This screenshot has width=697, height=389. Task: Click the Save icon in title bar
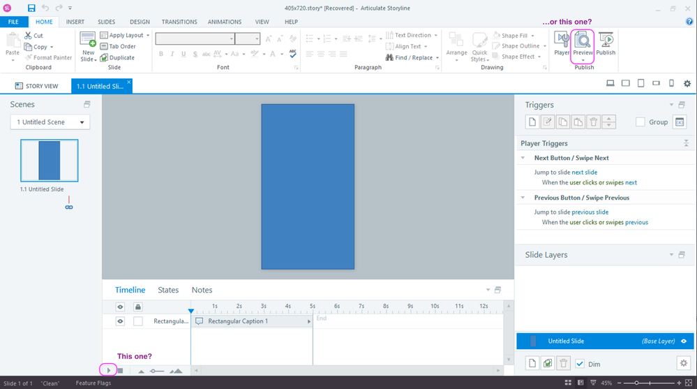[32, 8]
